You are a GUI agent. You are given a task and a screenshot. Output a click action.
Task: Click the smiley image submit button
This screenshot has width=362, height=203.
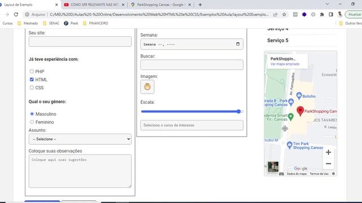pyautogui.click(x=147, y=87)
